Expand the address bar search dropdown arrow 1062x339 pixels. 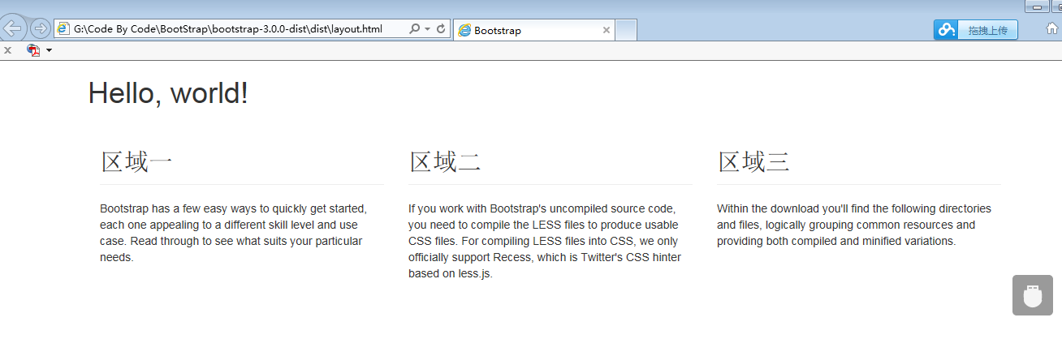[x=427, y=29]
